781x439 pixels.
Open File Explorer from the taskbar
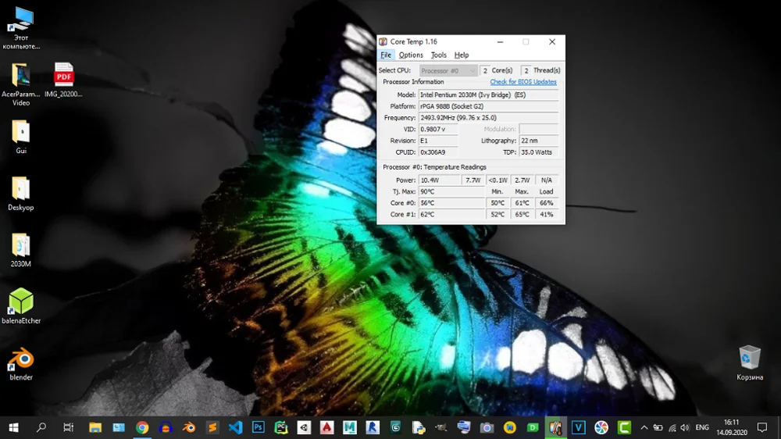tap(95, 427)
